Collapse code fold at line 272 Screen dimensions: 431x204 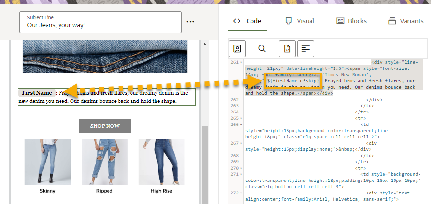241,193
